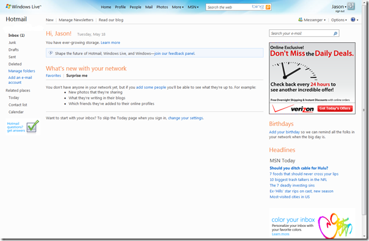The height and width of the screenshot is (241, 369).
Task: Open Photos in top navigation
Action: [162, 7]
